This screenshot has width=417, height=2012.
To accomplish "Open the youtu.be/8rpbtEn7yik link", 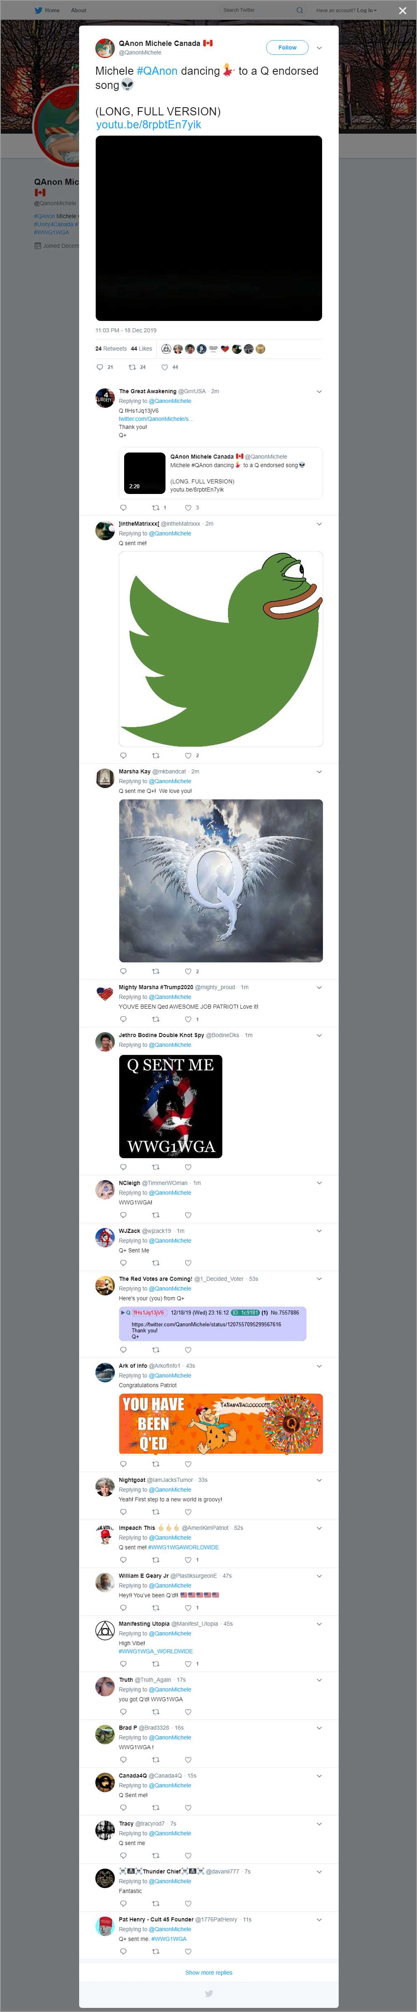I will (148, 125).
